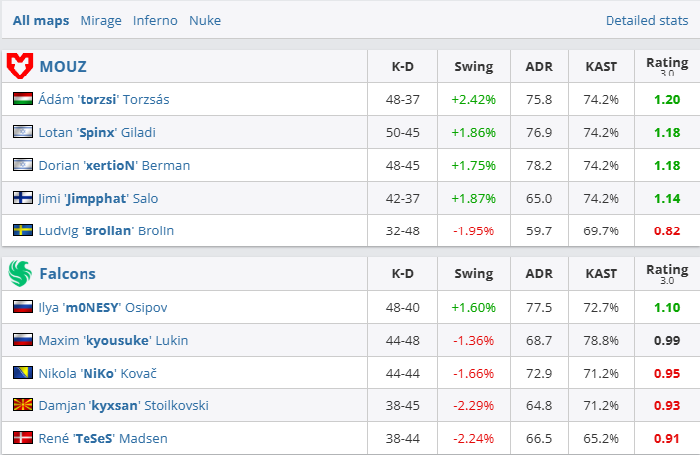The width and height of the screenshot is (700, 455).
Task: Open the Detailed stats link
Action: pos(646,20)
